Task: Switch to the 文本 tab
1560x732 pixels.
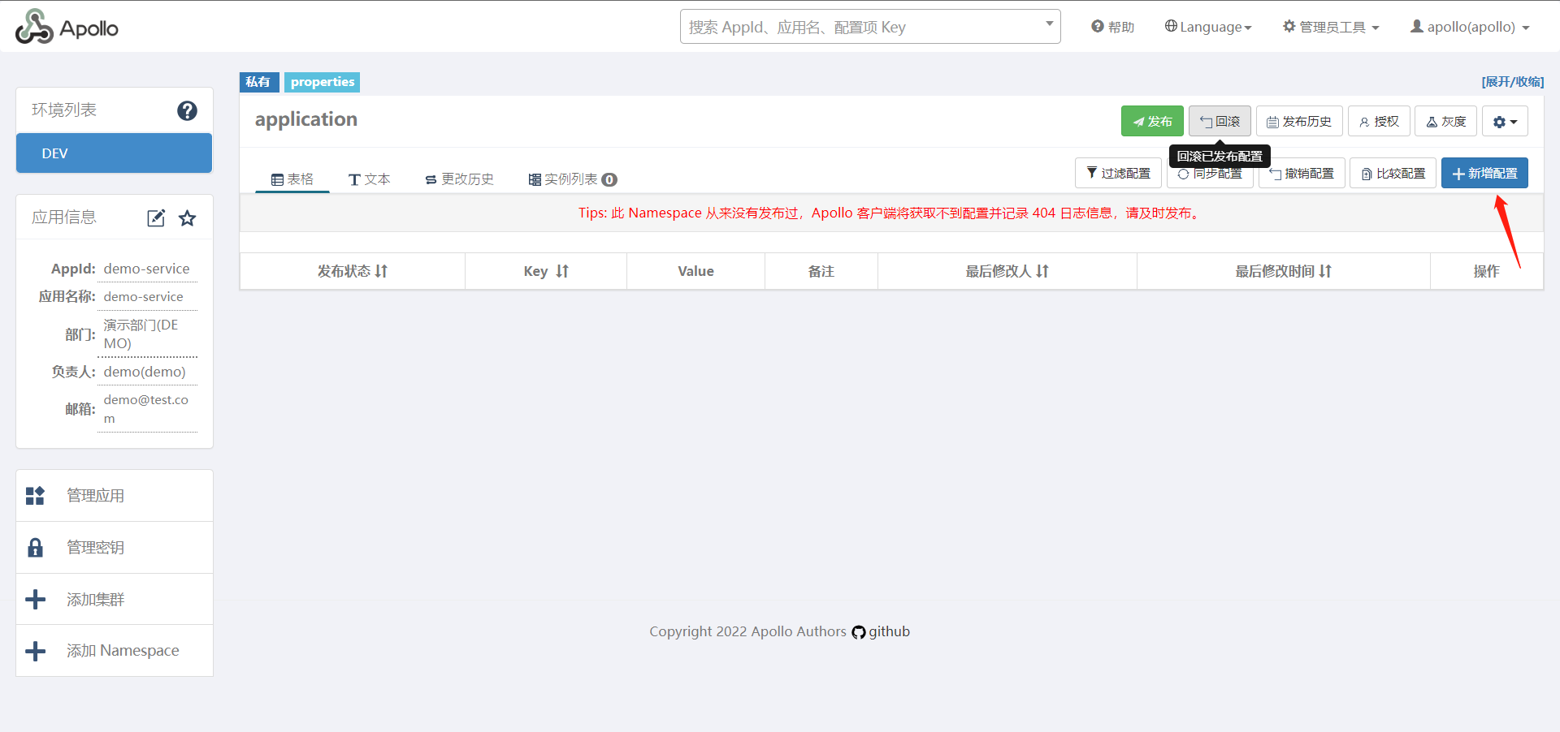Action: [x=370, y=179]
